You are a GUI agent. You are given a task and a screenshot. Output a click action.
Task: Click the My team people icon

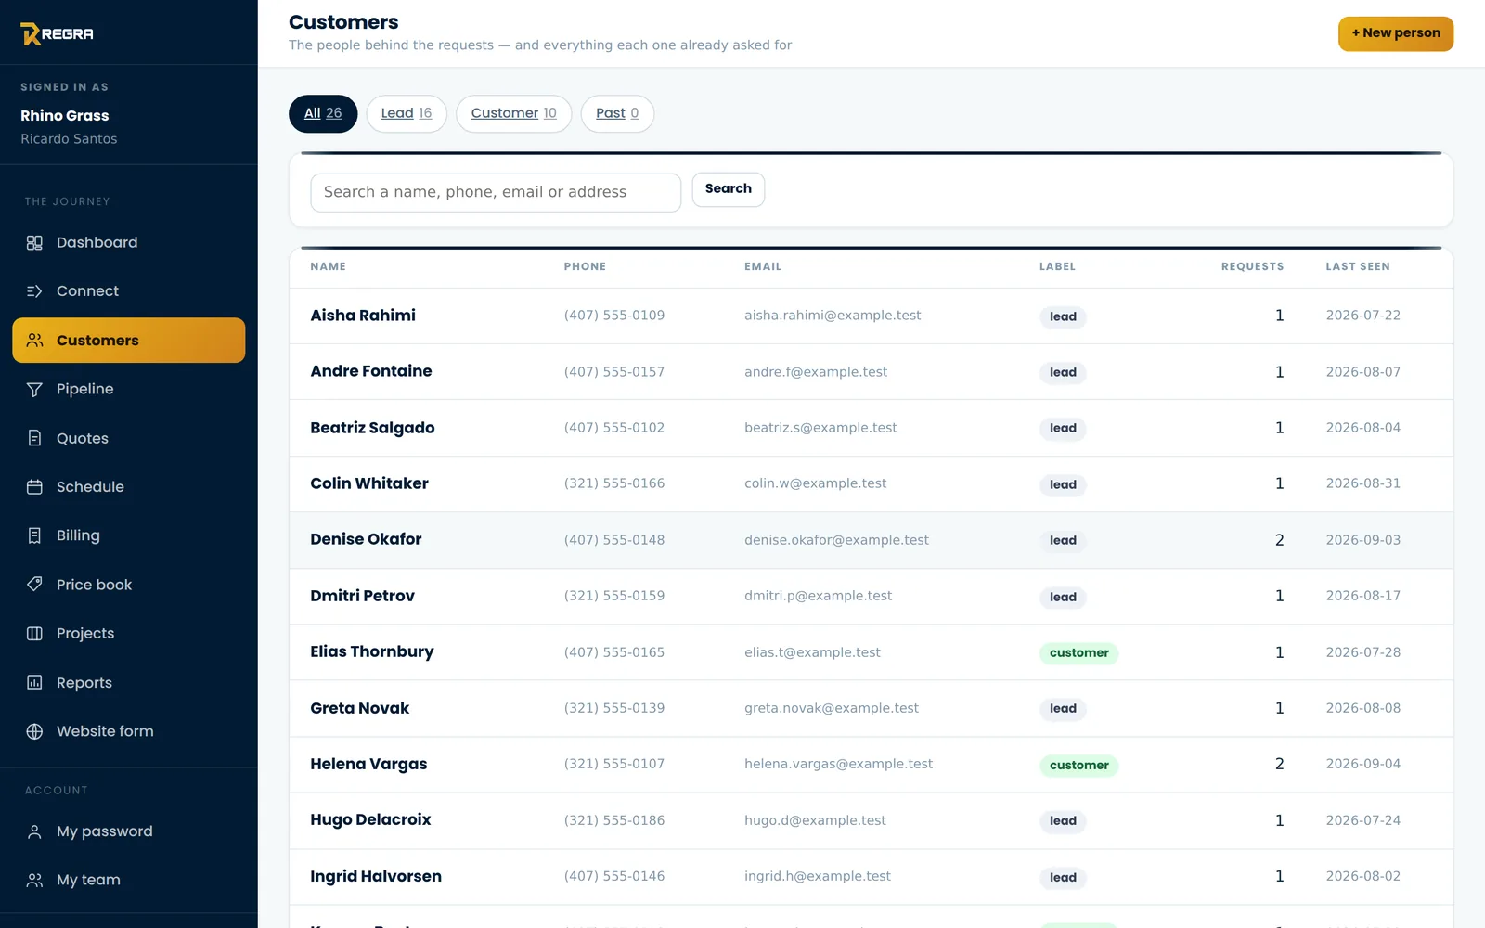[x=34, y=881]
